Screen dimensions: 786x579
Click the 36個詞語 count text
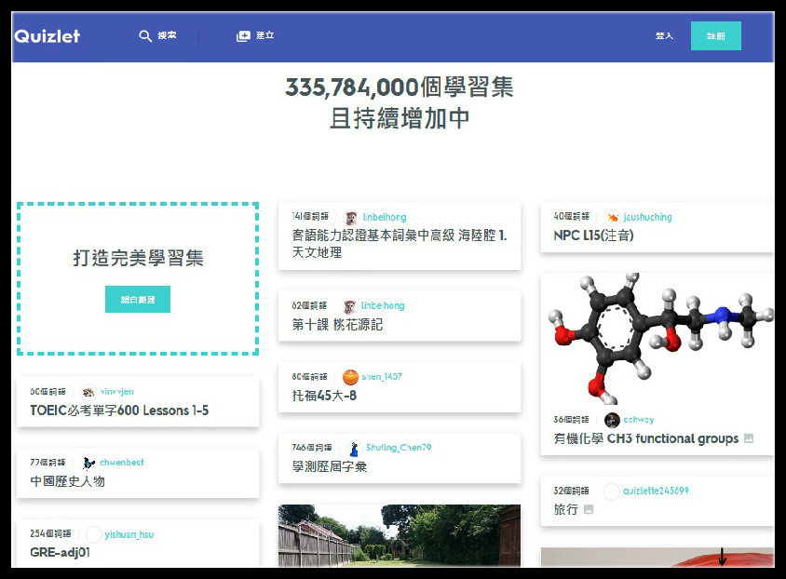(572, 420)
